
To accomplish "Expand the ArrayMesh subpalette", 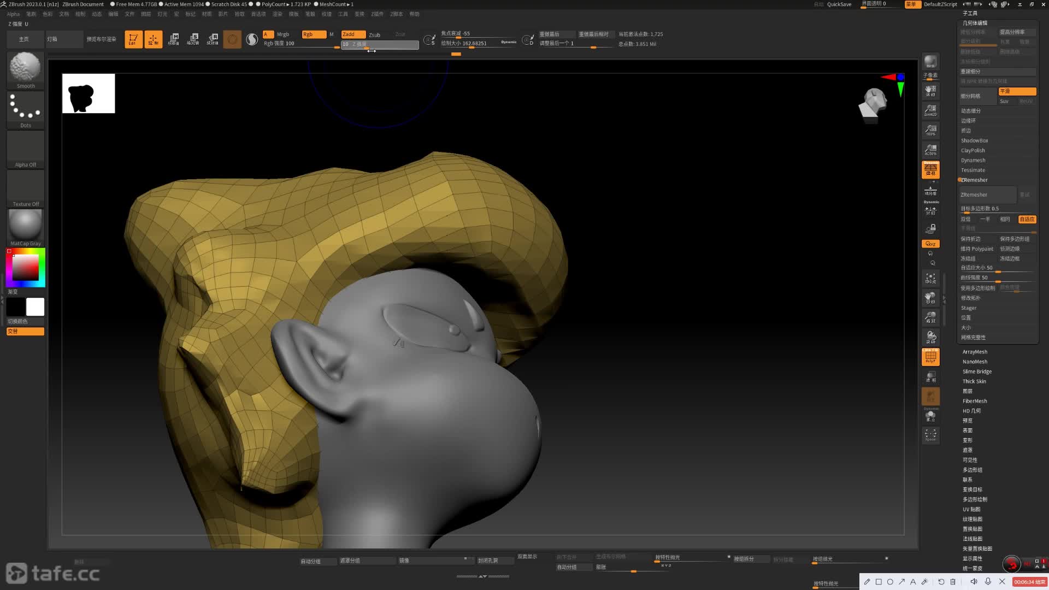I will [x=975, y=352].
